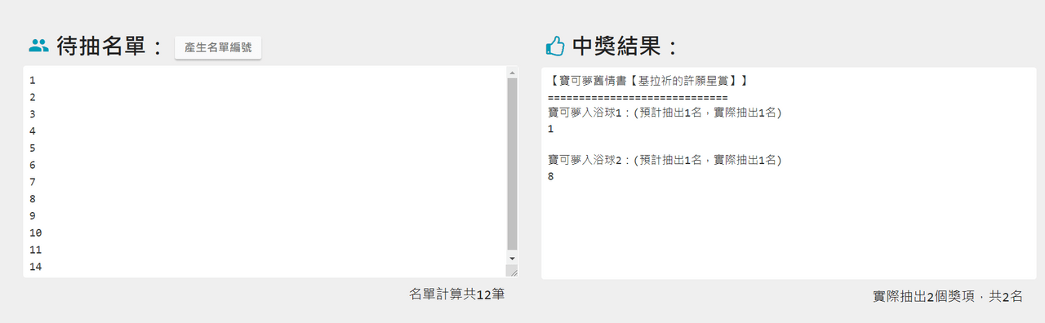Click entry 4 in the name list
This screenshot has width=1045, height=323.
coord(32,131)
